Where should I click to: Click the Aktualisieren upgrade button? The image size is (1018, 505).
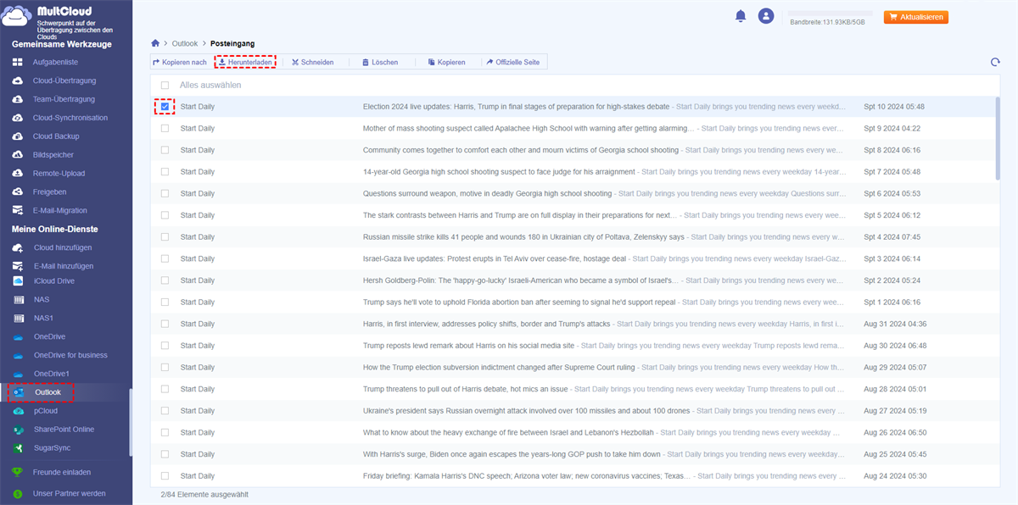click(x=916, y=17)
